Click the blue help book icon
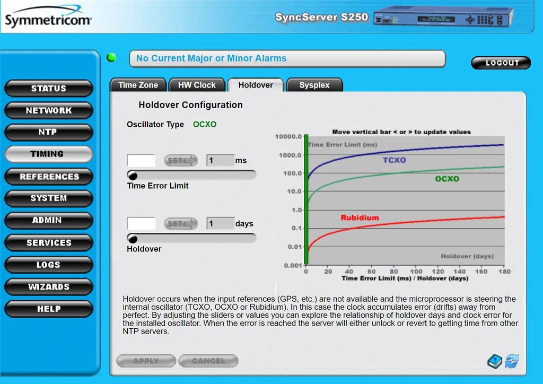Screen dimensions: 543x384 coord(495,362)
